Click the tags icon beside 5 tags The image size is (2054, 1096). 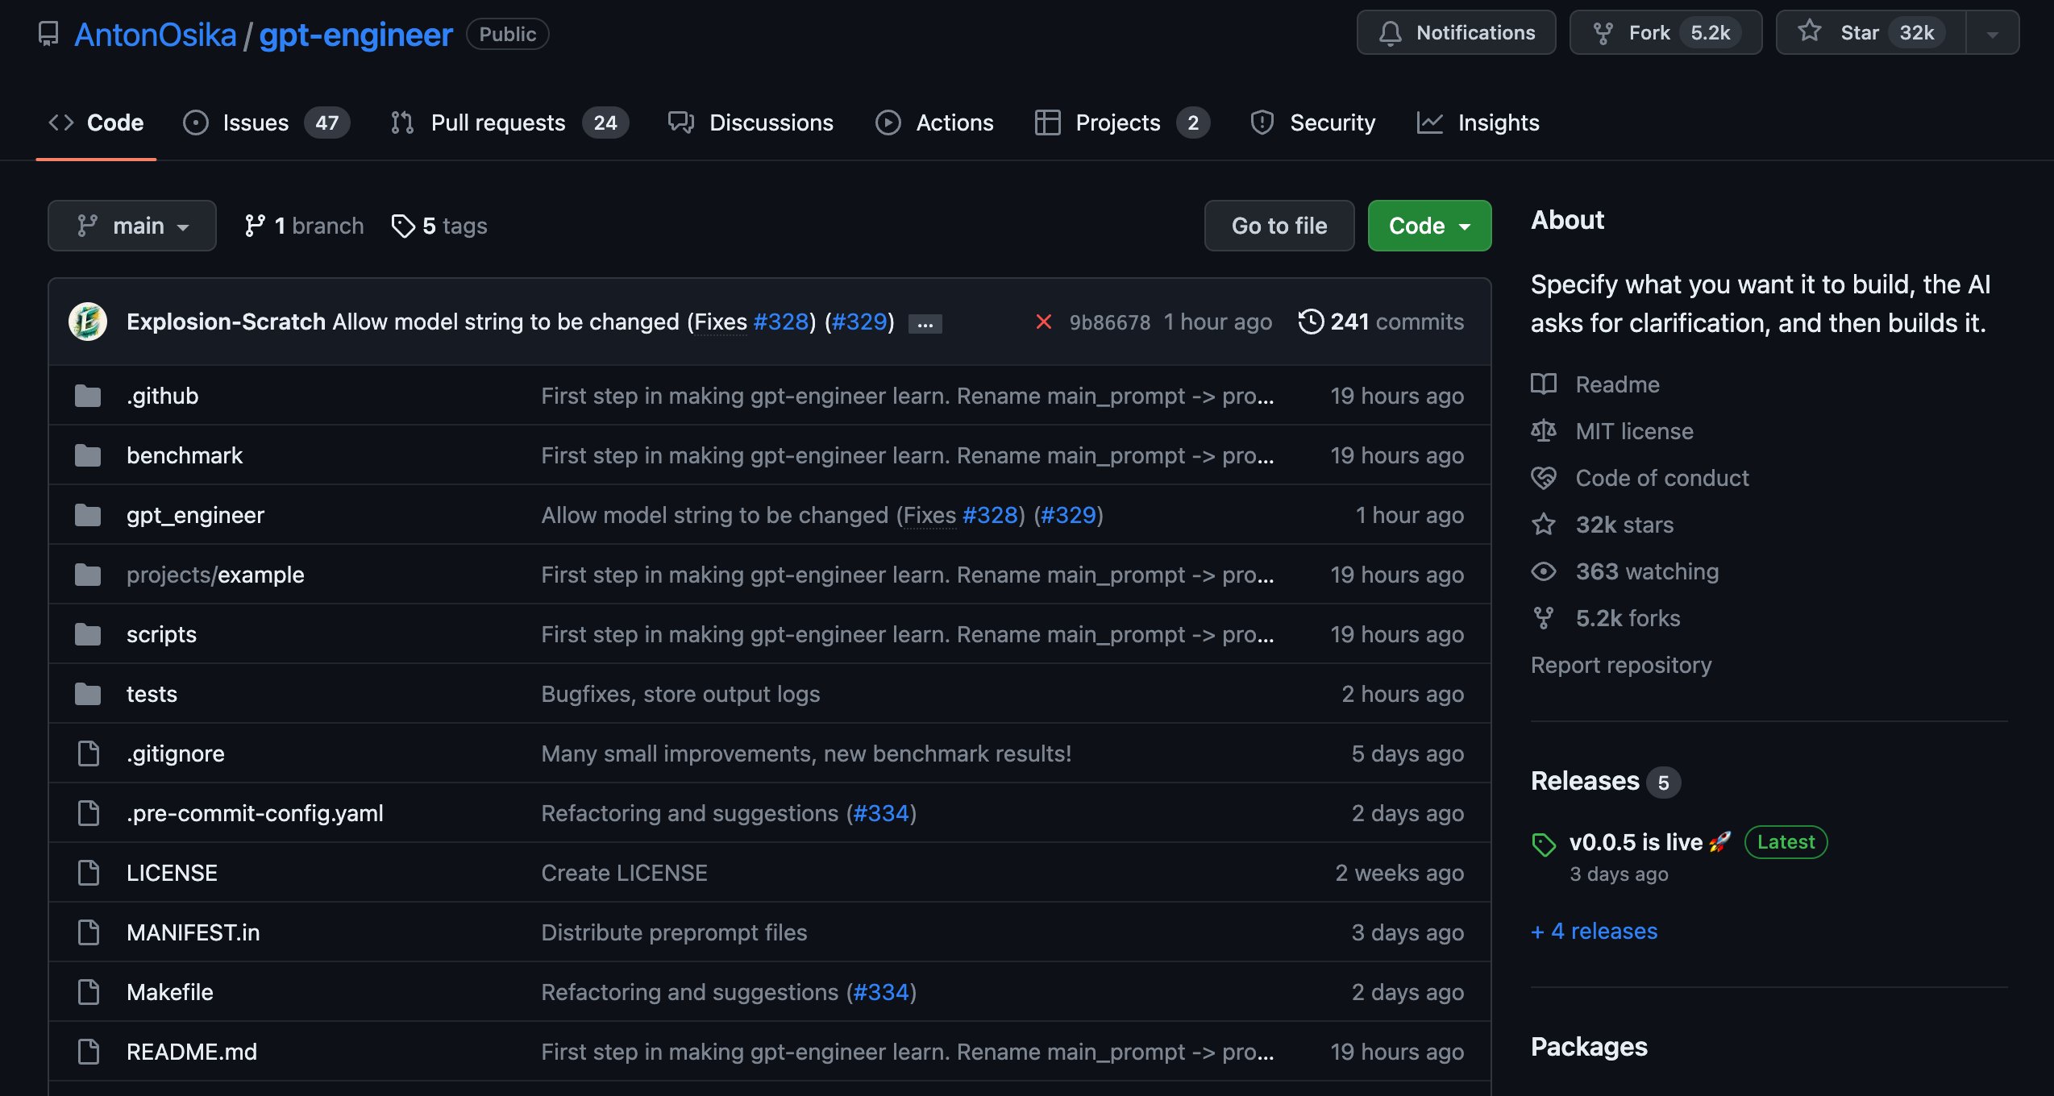(x=402, y=226)
